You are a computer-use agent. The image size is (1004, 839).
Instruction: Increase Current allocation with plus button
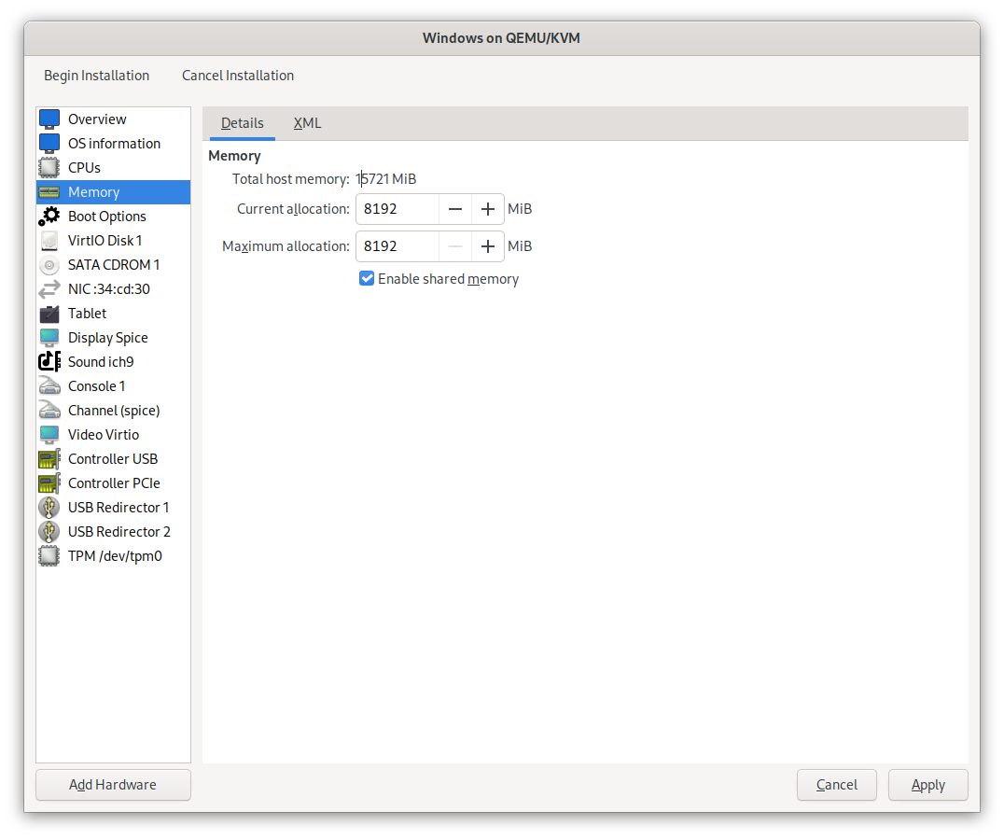[x=487, y=209]
